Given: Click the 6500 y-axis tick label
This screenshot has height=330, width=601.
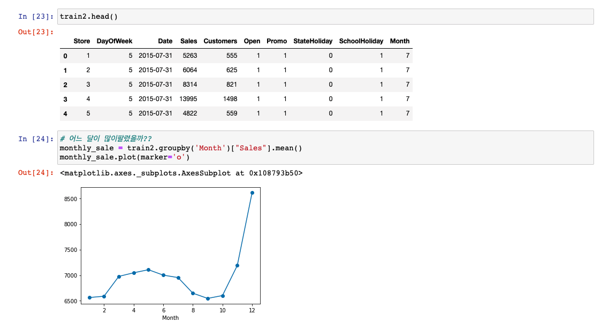Looking at the screenshot, I should click(71, 301).
